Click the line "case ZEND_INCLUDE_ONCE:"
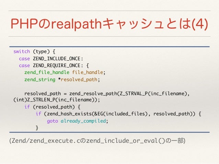The image size is (219, 164). tap(51, 59)
